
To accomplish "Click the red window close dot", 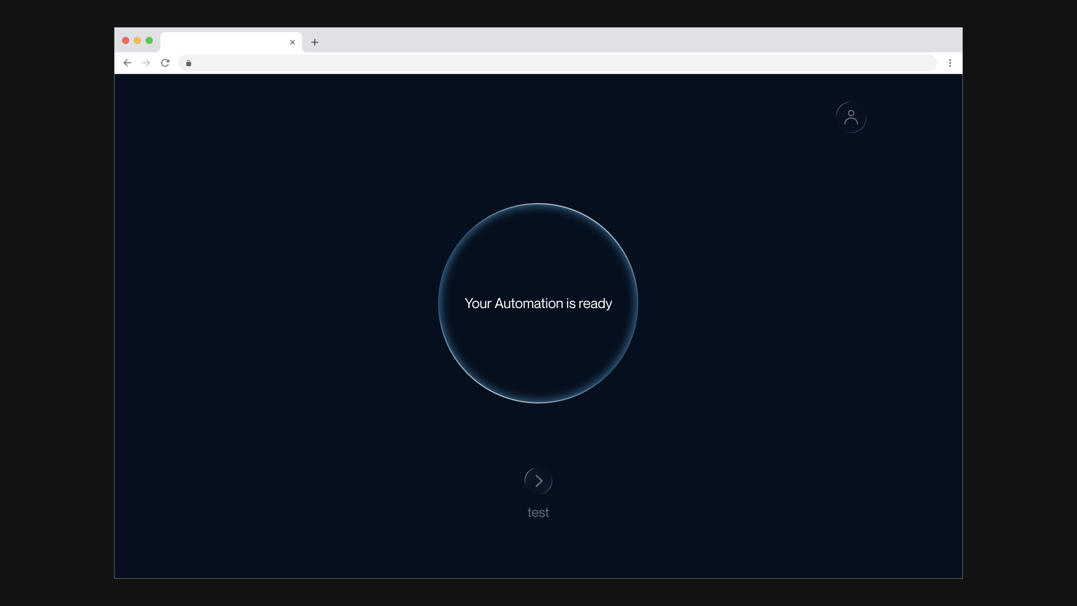I will point(126,40).
